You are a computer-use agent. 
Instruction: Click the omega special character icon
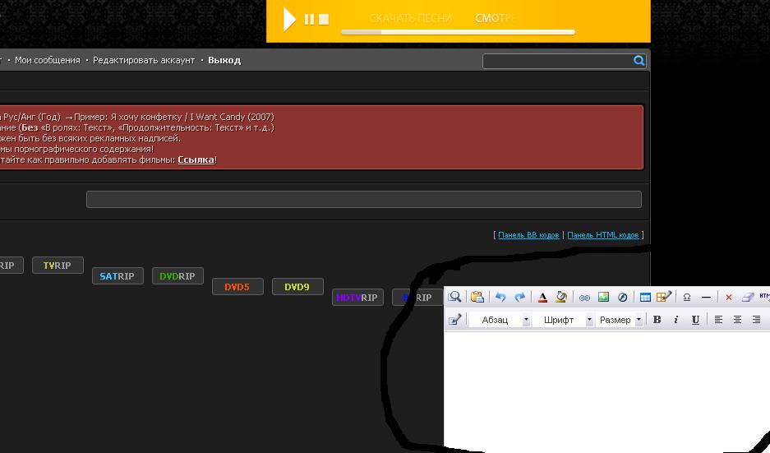(687, 298)
